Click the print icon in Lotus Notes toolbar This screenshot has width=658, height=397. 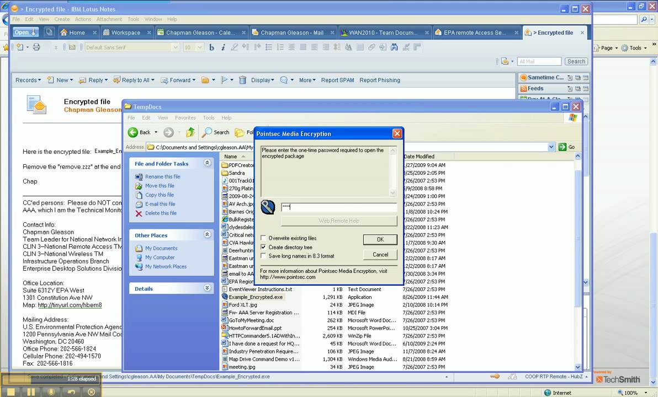pos(36,47)
